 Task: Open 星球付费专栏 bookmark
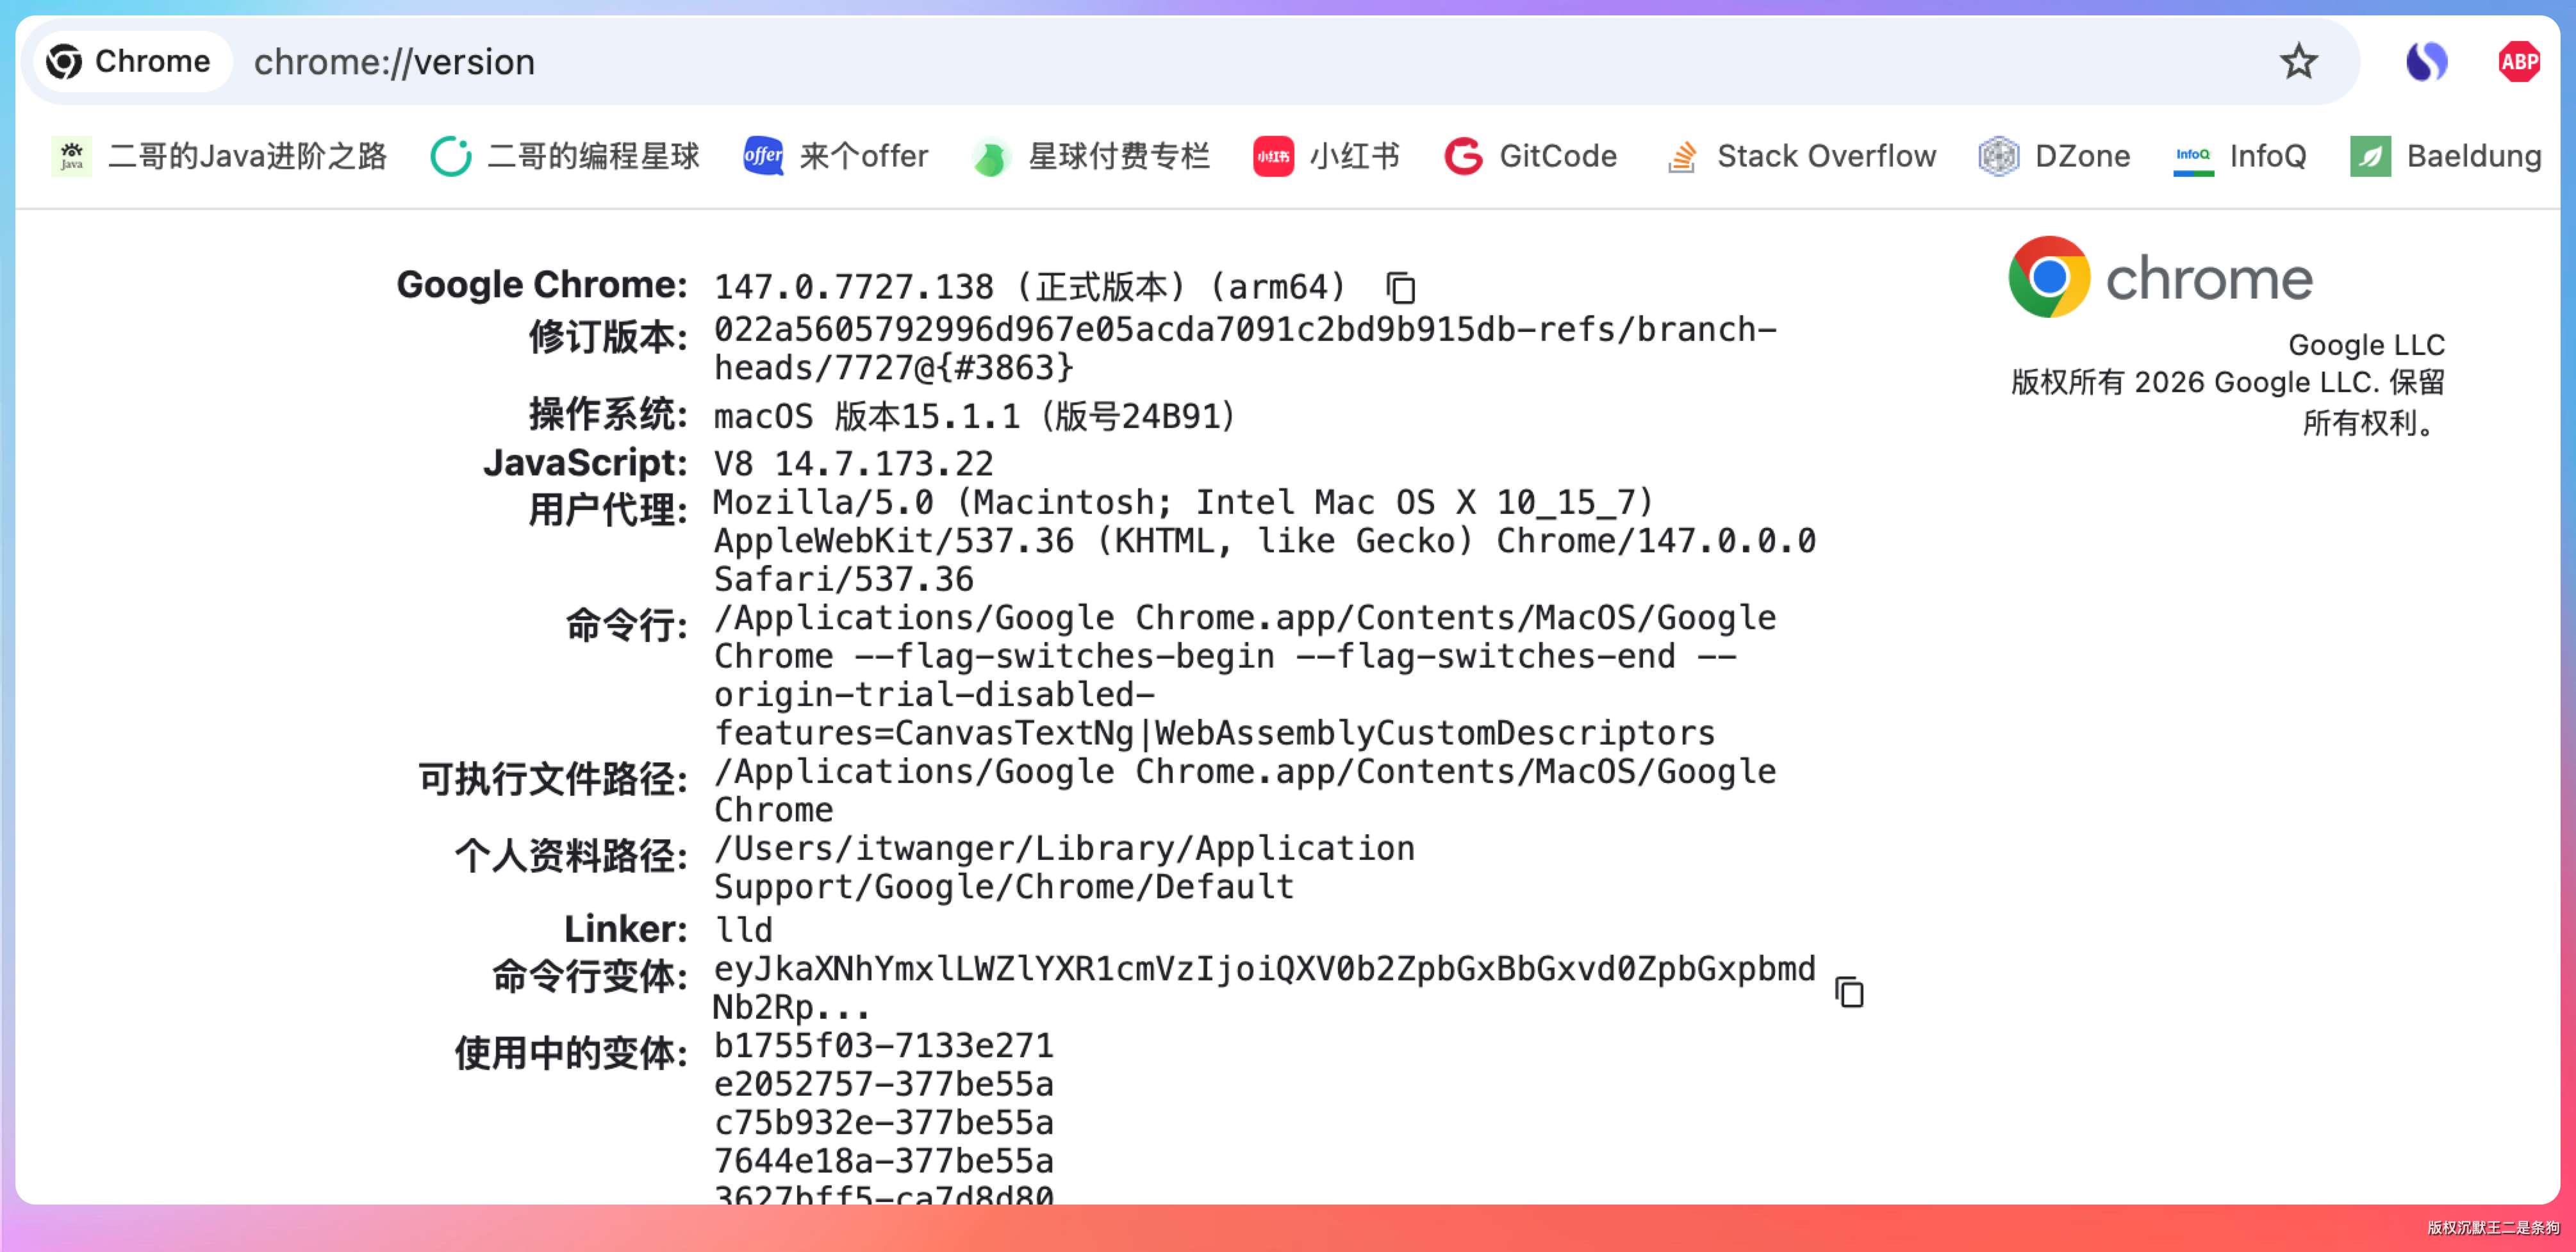1091,156
